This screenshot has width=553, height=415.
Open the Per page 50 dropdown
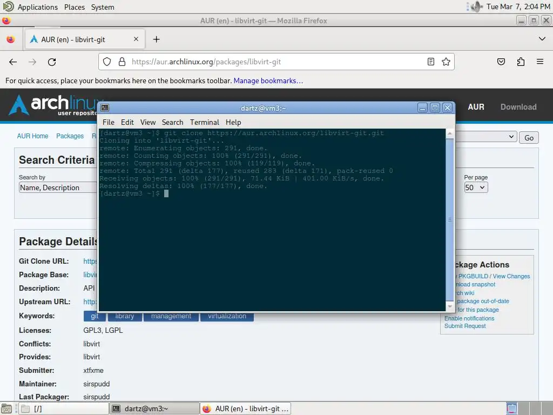[476, 188]
